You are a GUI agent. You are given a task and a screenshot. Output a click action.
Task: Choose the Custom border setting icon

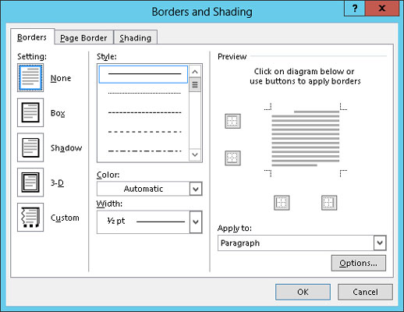[x=30, y=218]
